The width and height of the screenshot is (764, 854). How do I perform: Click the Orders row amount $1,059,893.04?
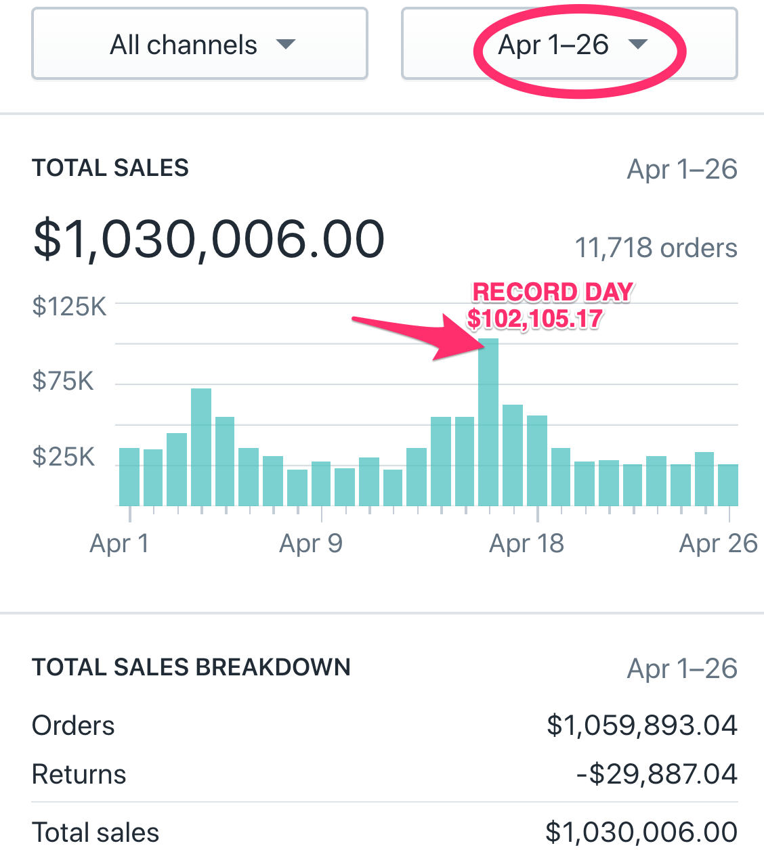coord(641,725)
